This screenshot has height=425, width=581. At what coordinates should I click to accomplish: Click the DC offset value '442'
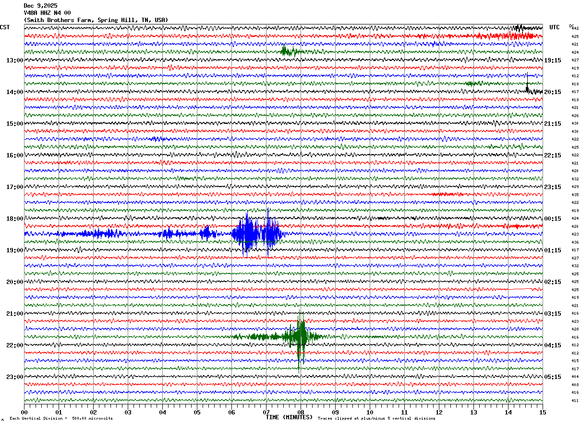pos(575,29)
